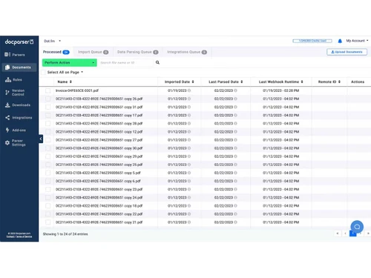
Task: Click the file name ending in copy 25.pdf
Action: click(99, 165)
